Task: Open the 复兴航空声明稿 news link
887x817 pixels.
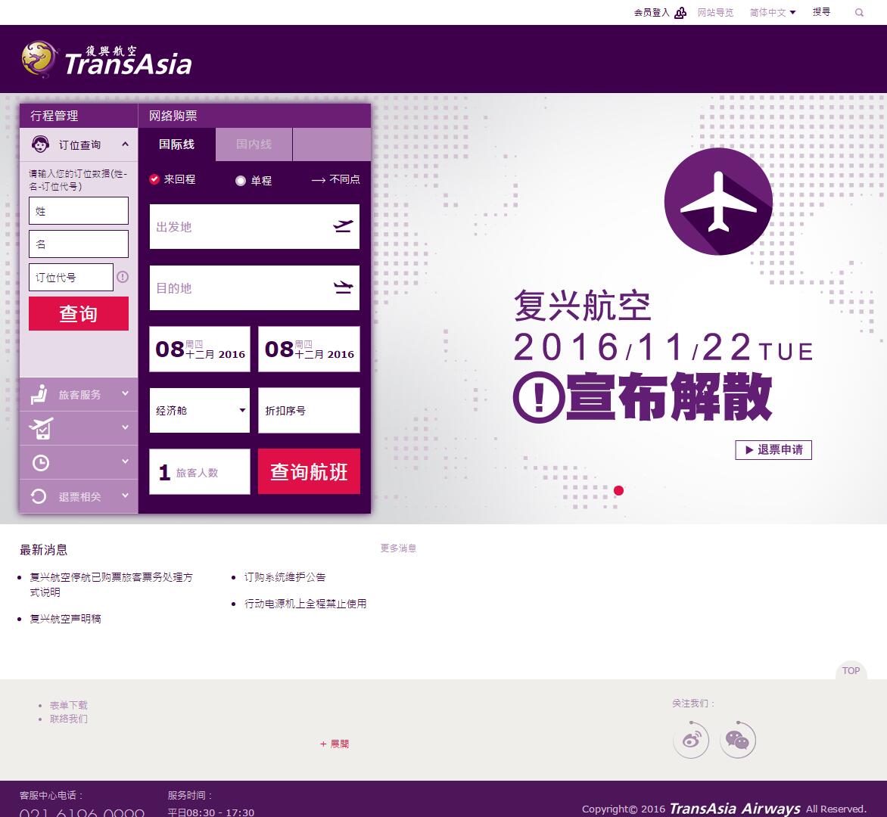Action: pos(66,619)
